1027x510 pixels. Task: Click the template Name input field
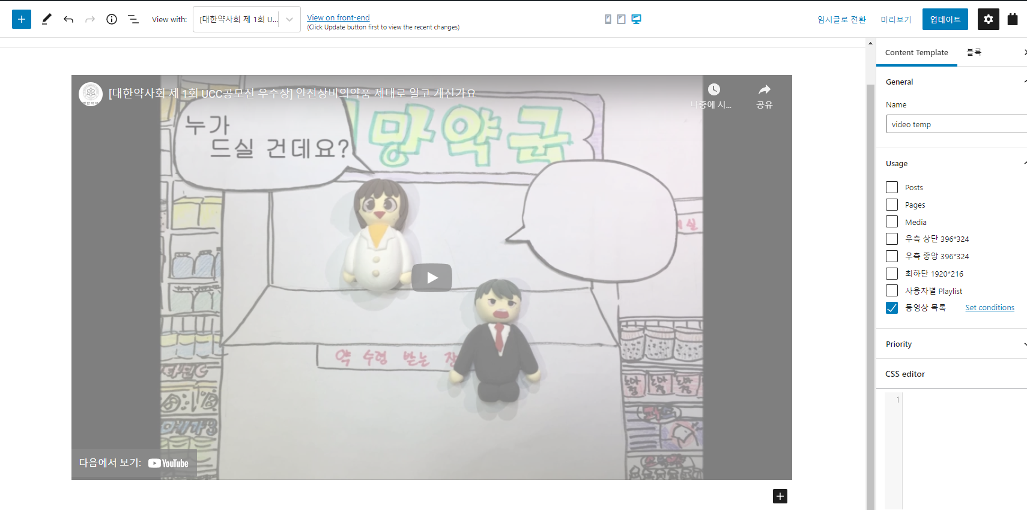956,124
